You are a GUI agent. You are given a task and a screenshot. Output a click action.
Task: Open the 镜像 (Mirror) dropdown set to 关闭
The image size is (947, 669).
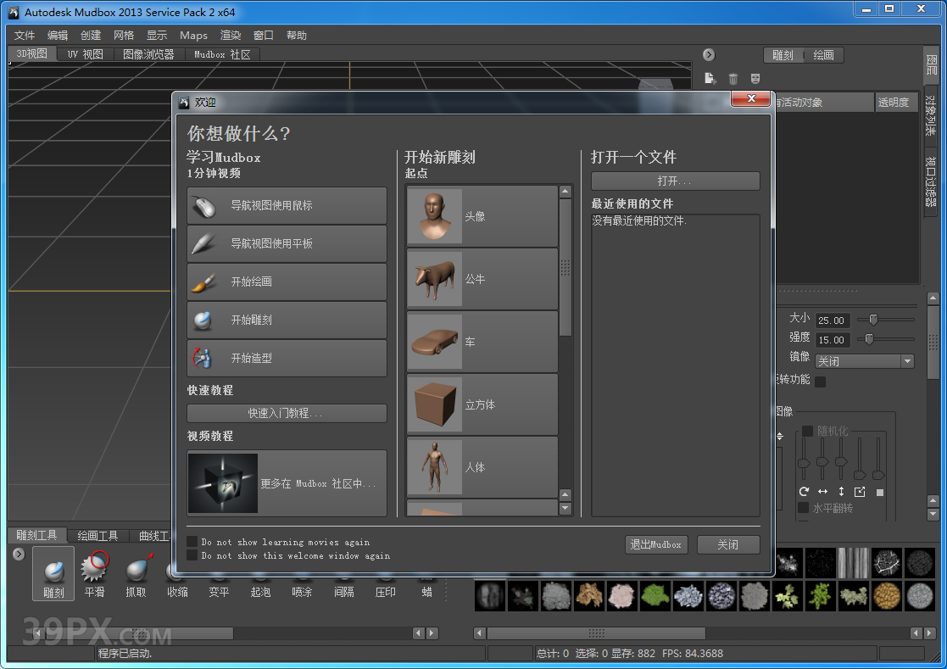(864, 361)
